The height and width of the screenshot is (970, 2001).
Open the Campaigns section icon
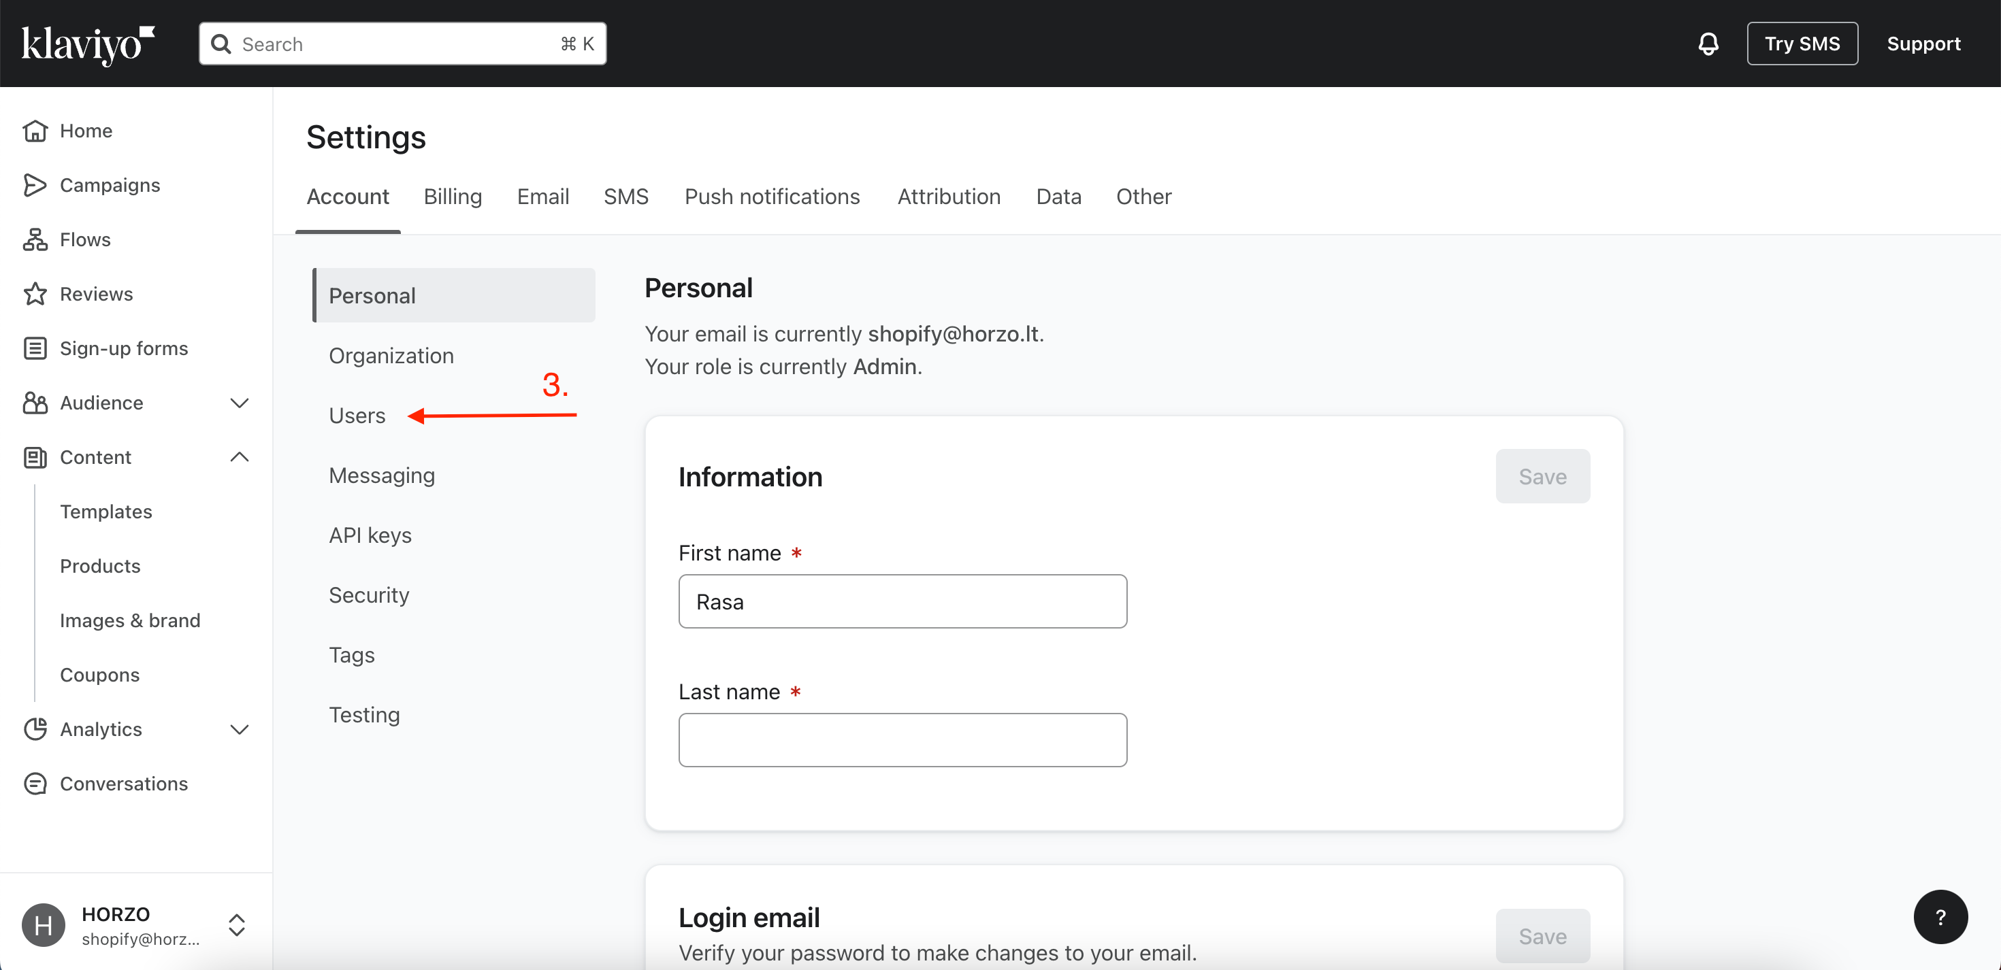tap(35, 185)
